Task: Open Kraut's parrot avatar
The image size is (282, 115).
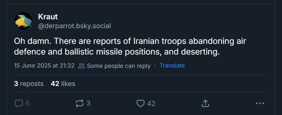Action: (23, 21)
